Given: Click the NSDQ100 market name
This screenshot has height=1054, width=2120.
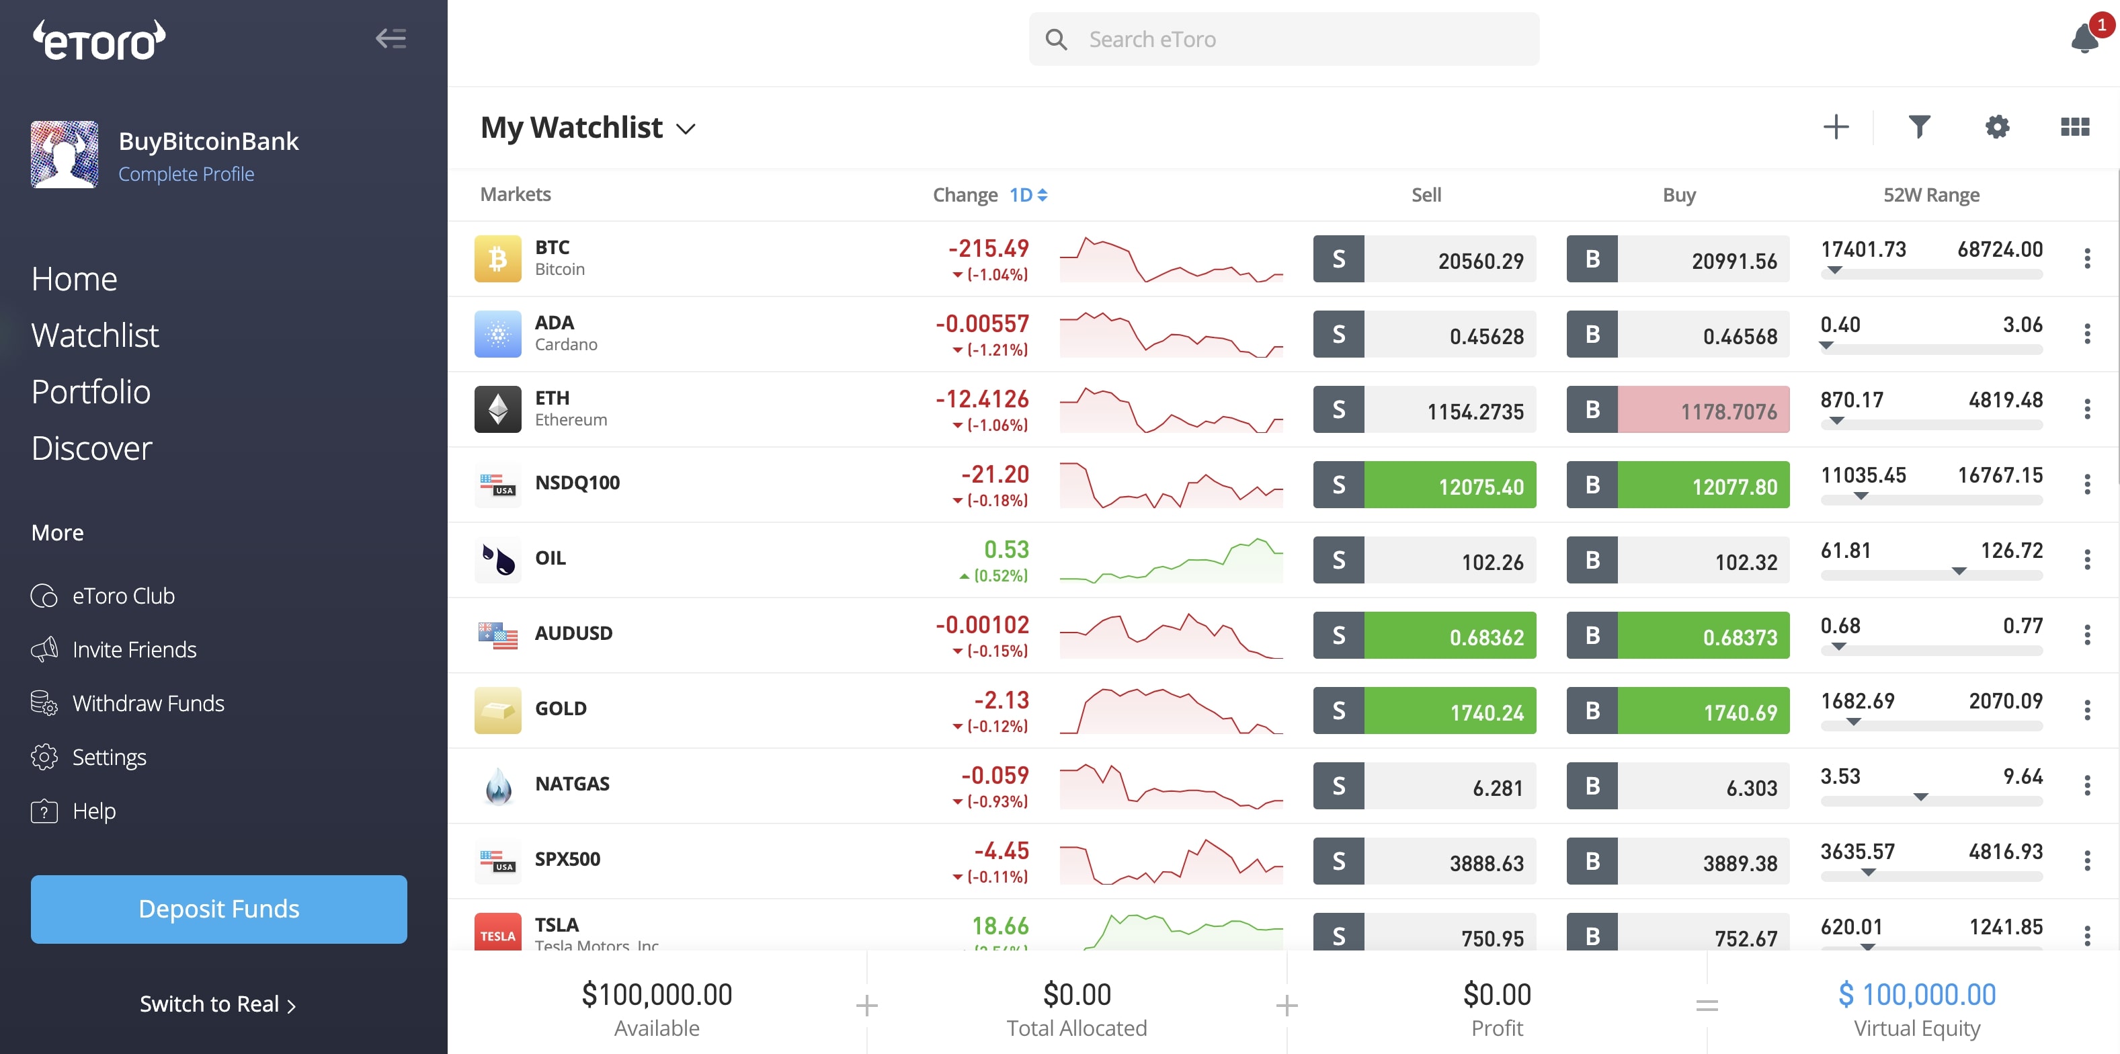Looking at the screenshot, I should 577,483.
